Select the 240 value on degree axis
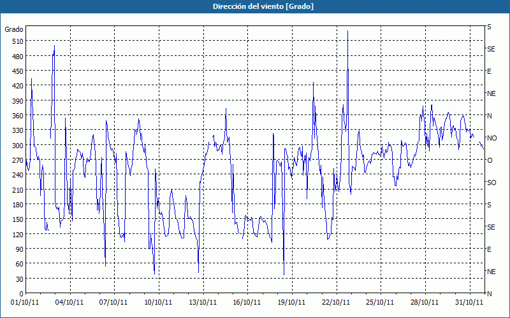510x318 pixels. pos(18,175)
